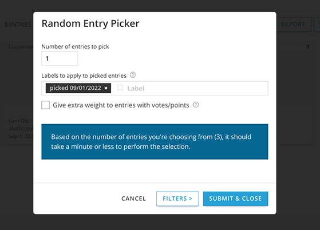Remove the picked 09/01/2022 label
Screen dimensions: 320x230
pyautogui.click(x=106, y=88)
